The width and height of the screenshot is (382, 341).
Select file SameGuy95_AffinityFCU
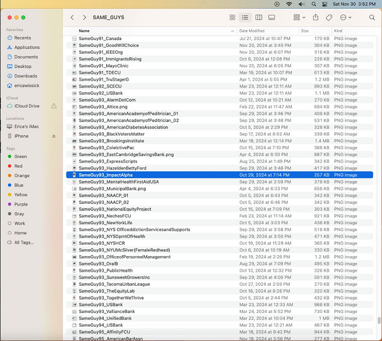[x=220, y=332]
